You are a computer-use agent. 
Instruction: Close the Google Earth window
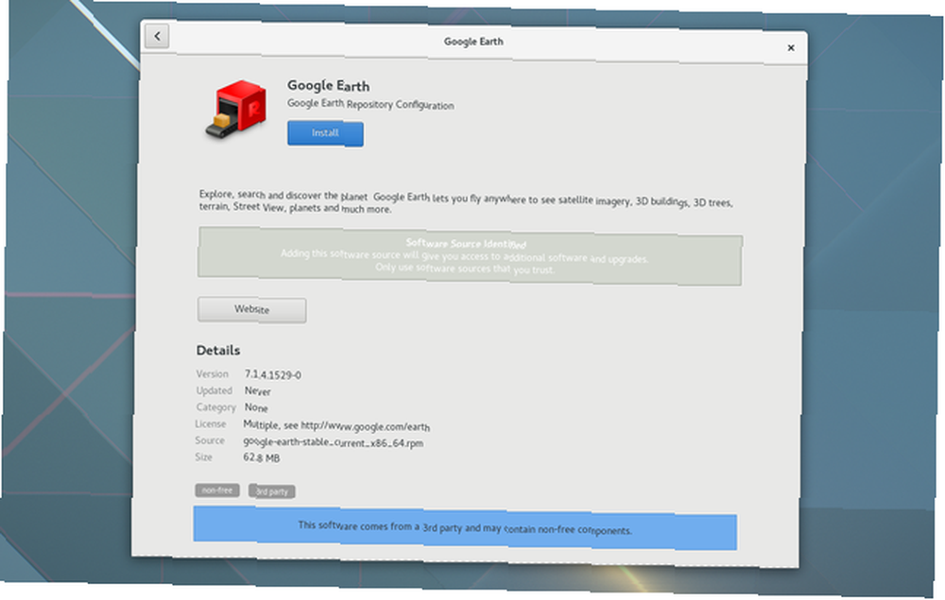click(791, 47)
